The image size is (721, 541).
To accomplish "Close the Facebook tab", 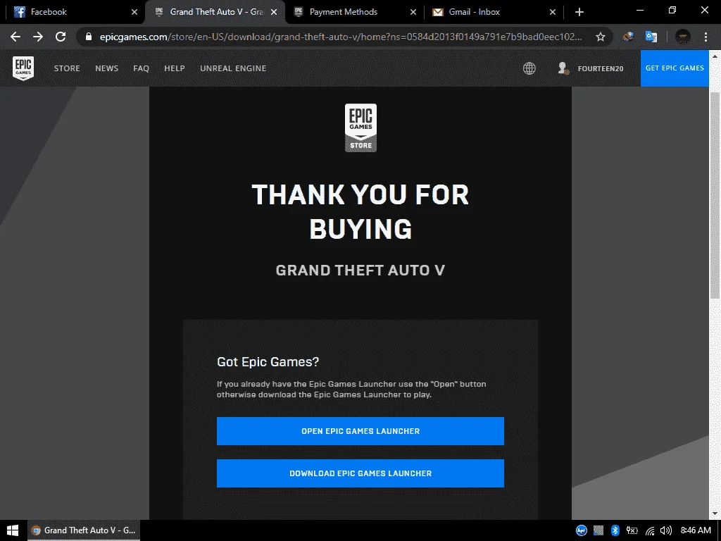I will [x=134, y=12].
